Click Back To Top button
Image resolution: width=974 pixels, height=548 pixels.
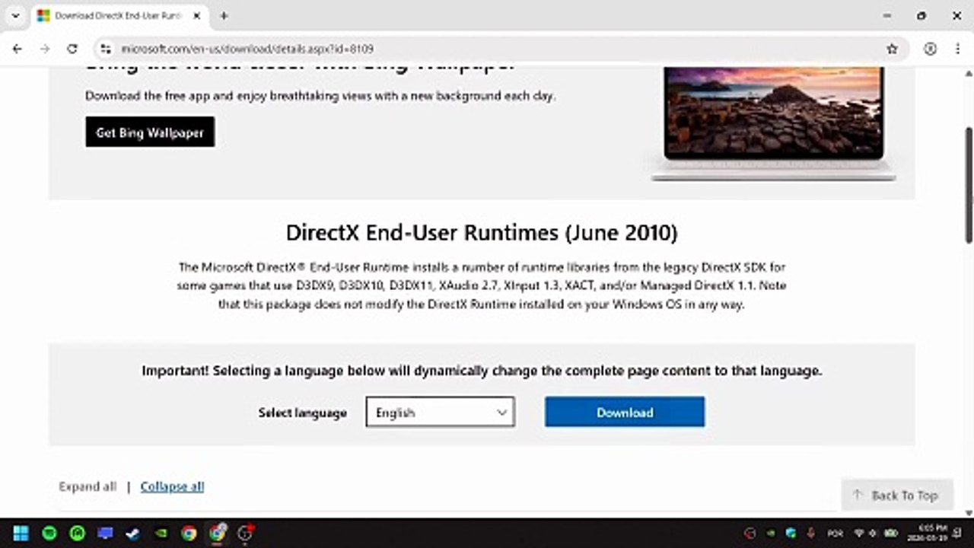tap(896, 495)
